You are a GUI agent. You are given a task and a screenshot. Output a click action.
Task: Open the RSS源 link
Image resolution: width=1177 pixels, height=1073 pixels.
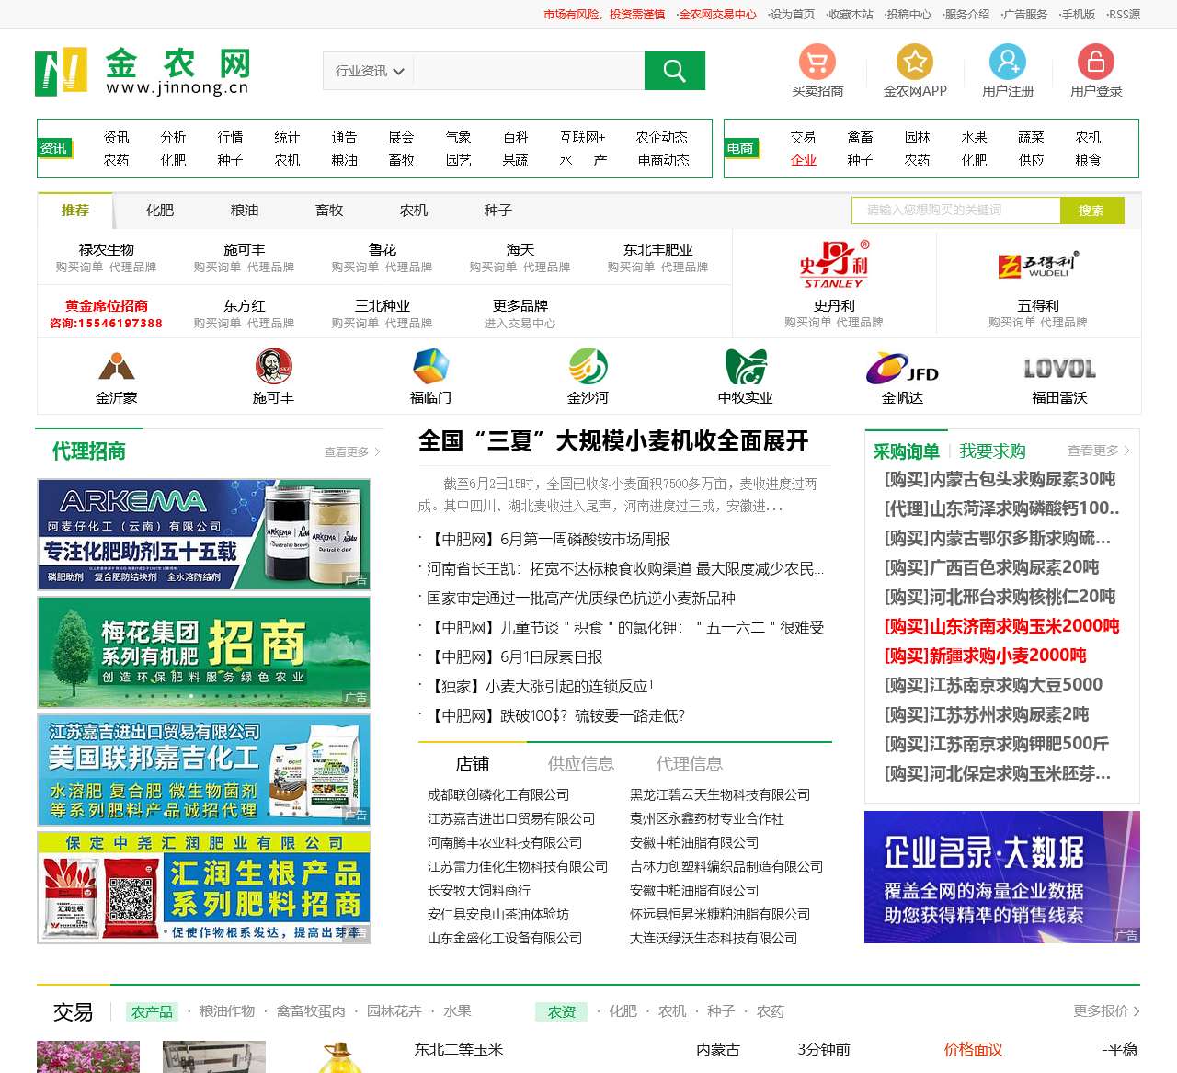(x=1125, y=15)
